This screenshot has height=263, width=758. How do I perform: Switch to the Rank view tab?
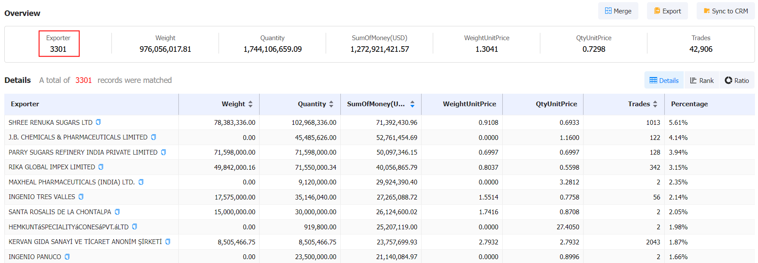(x=702, y=80)
